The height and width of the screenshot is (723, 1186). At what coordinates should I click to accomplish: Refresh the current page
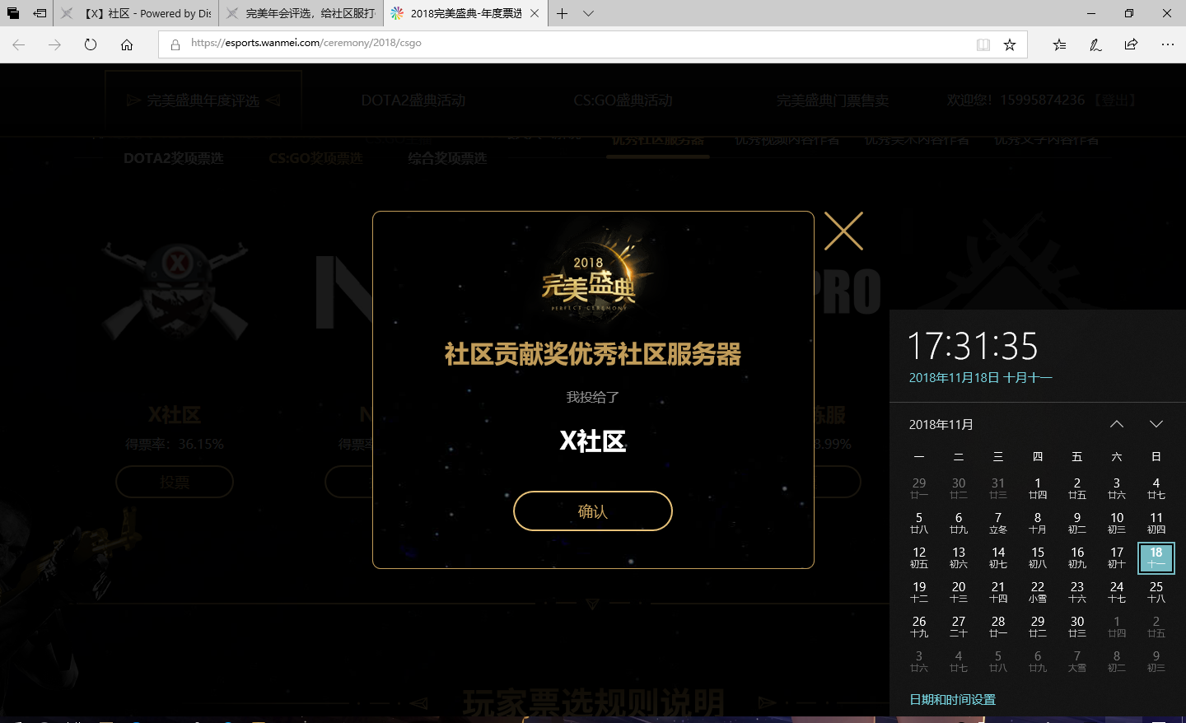click(x=91, y=44)
